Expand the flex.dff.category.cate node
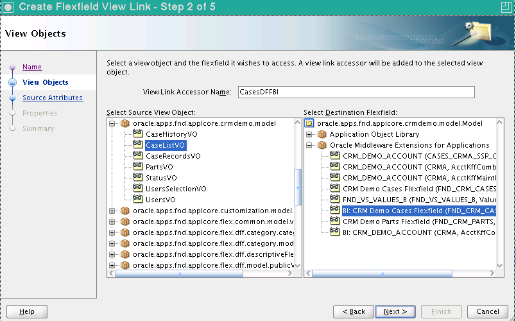This screenshot has width=516, height=321. click(x=112, y=232)
